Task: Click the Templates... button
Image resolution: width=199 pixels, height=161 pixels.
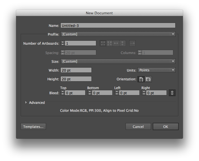Action: (33, 126)
